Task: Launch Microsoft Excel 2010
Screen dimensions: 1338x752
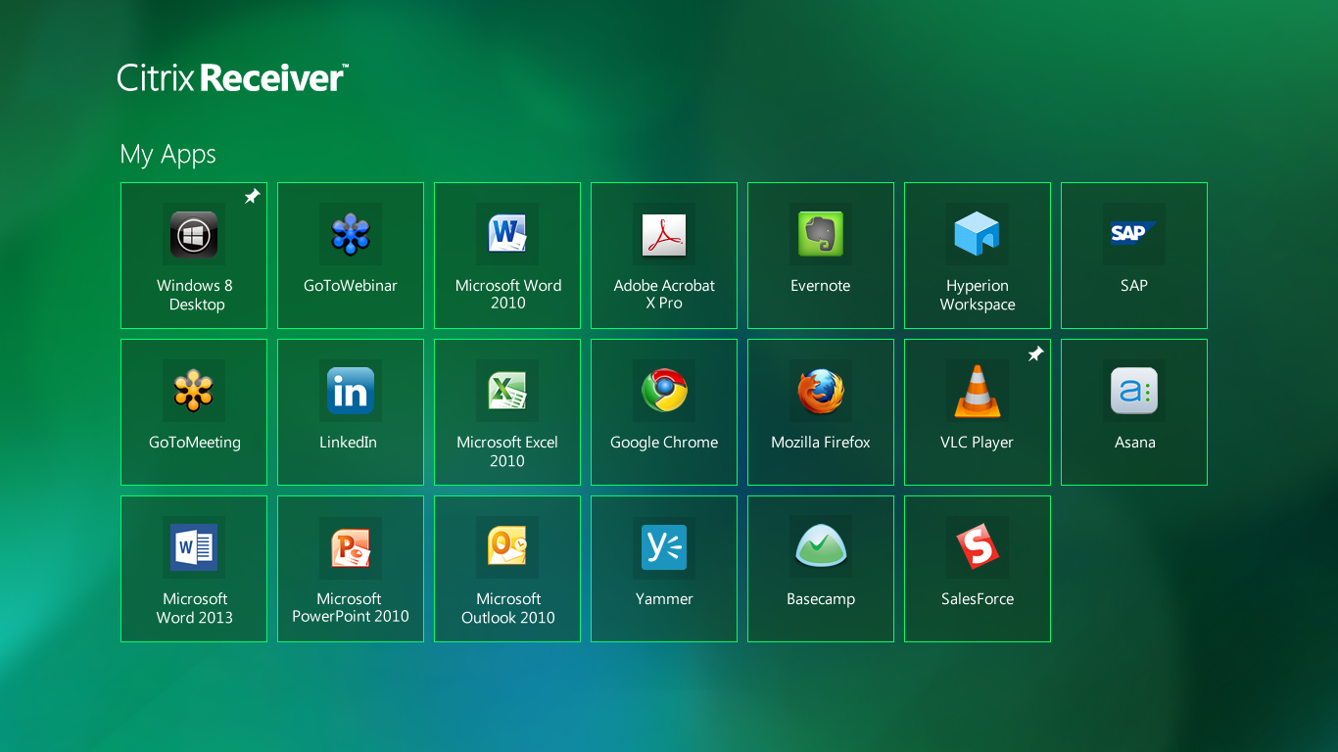Action: [507, 411]
